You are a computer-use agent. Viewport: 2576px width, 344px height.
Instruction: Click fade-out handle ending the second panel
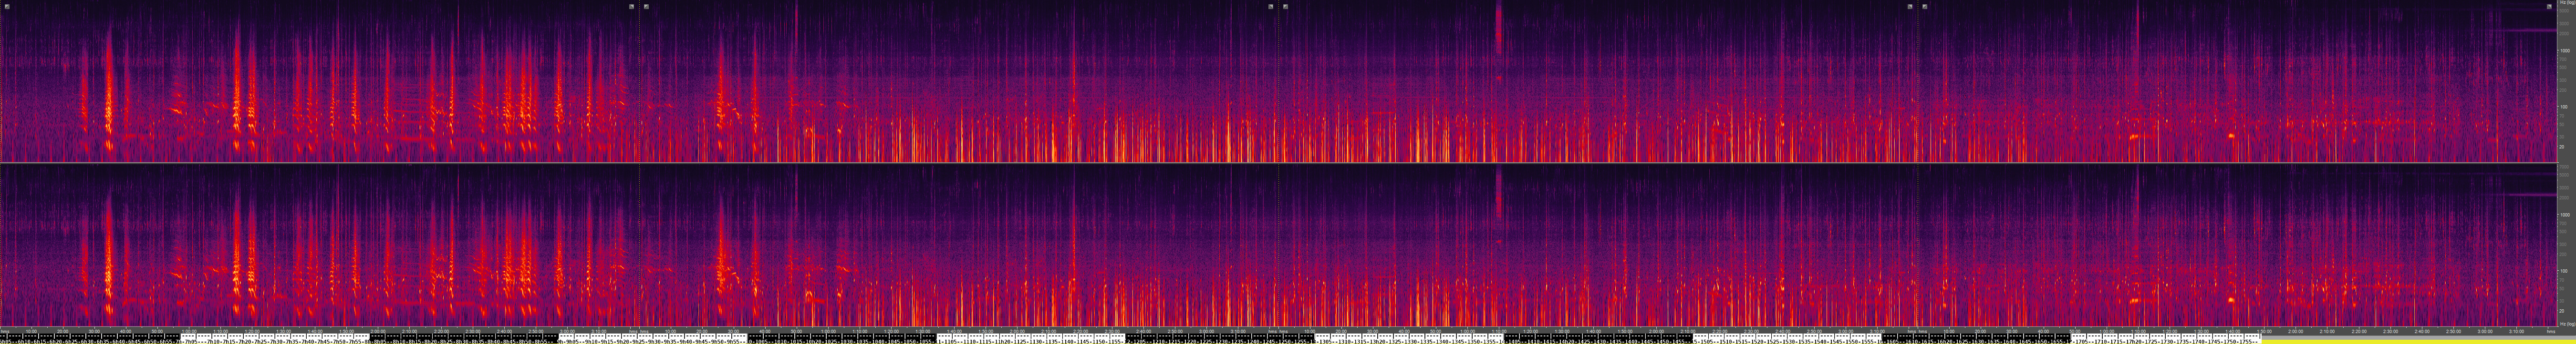[1271, 6]
